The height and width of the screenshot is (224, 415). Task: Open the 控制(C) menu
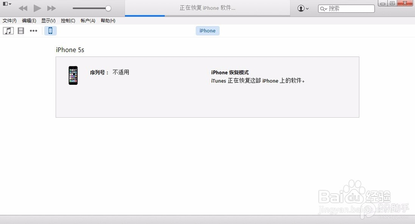click(68, 21)
